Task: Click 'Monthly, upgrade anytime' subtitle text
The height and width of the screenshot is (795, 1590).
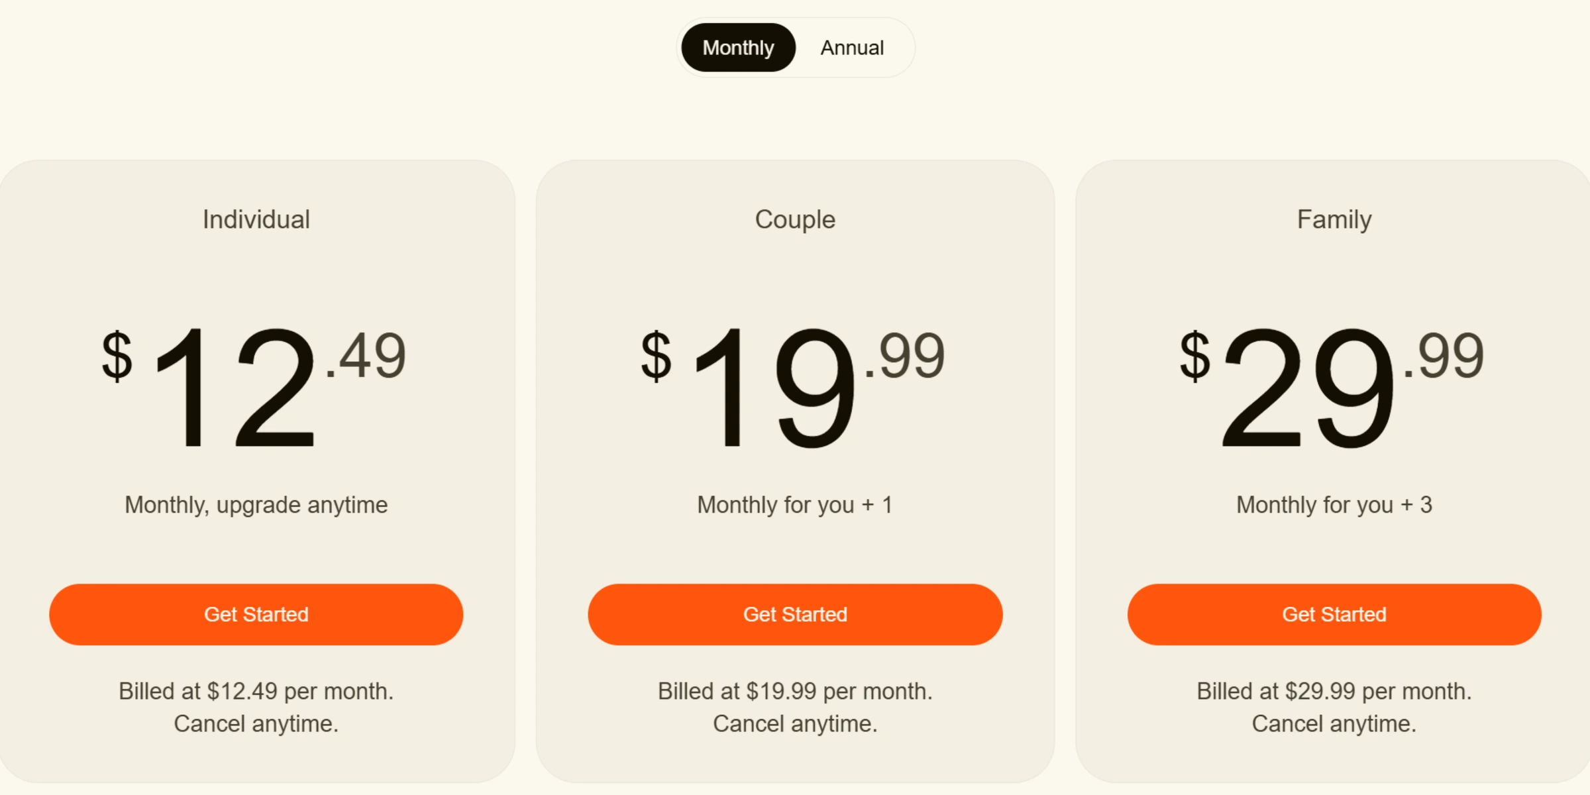Action: pyautogui.click(x=257, y=505)
